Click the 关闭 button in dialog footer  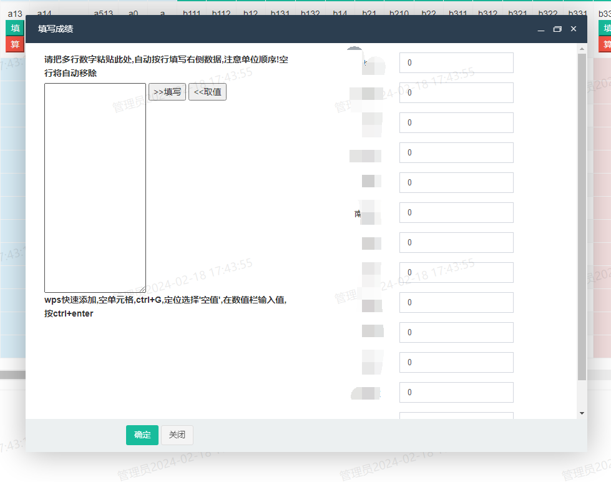(177, 435)
